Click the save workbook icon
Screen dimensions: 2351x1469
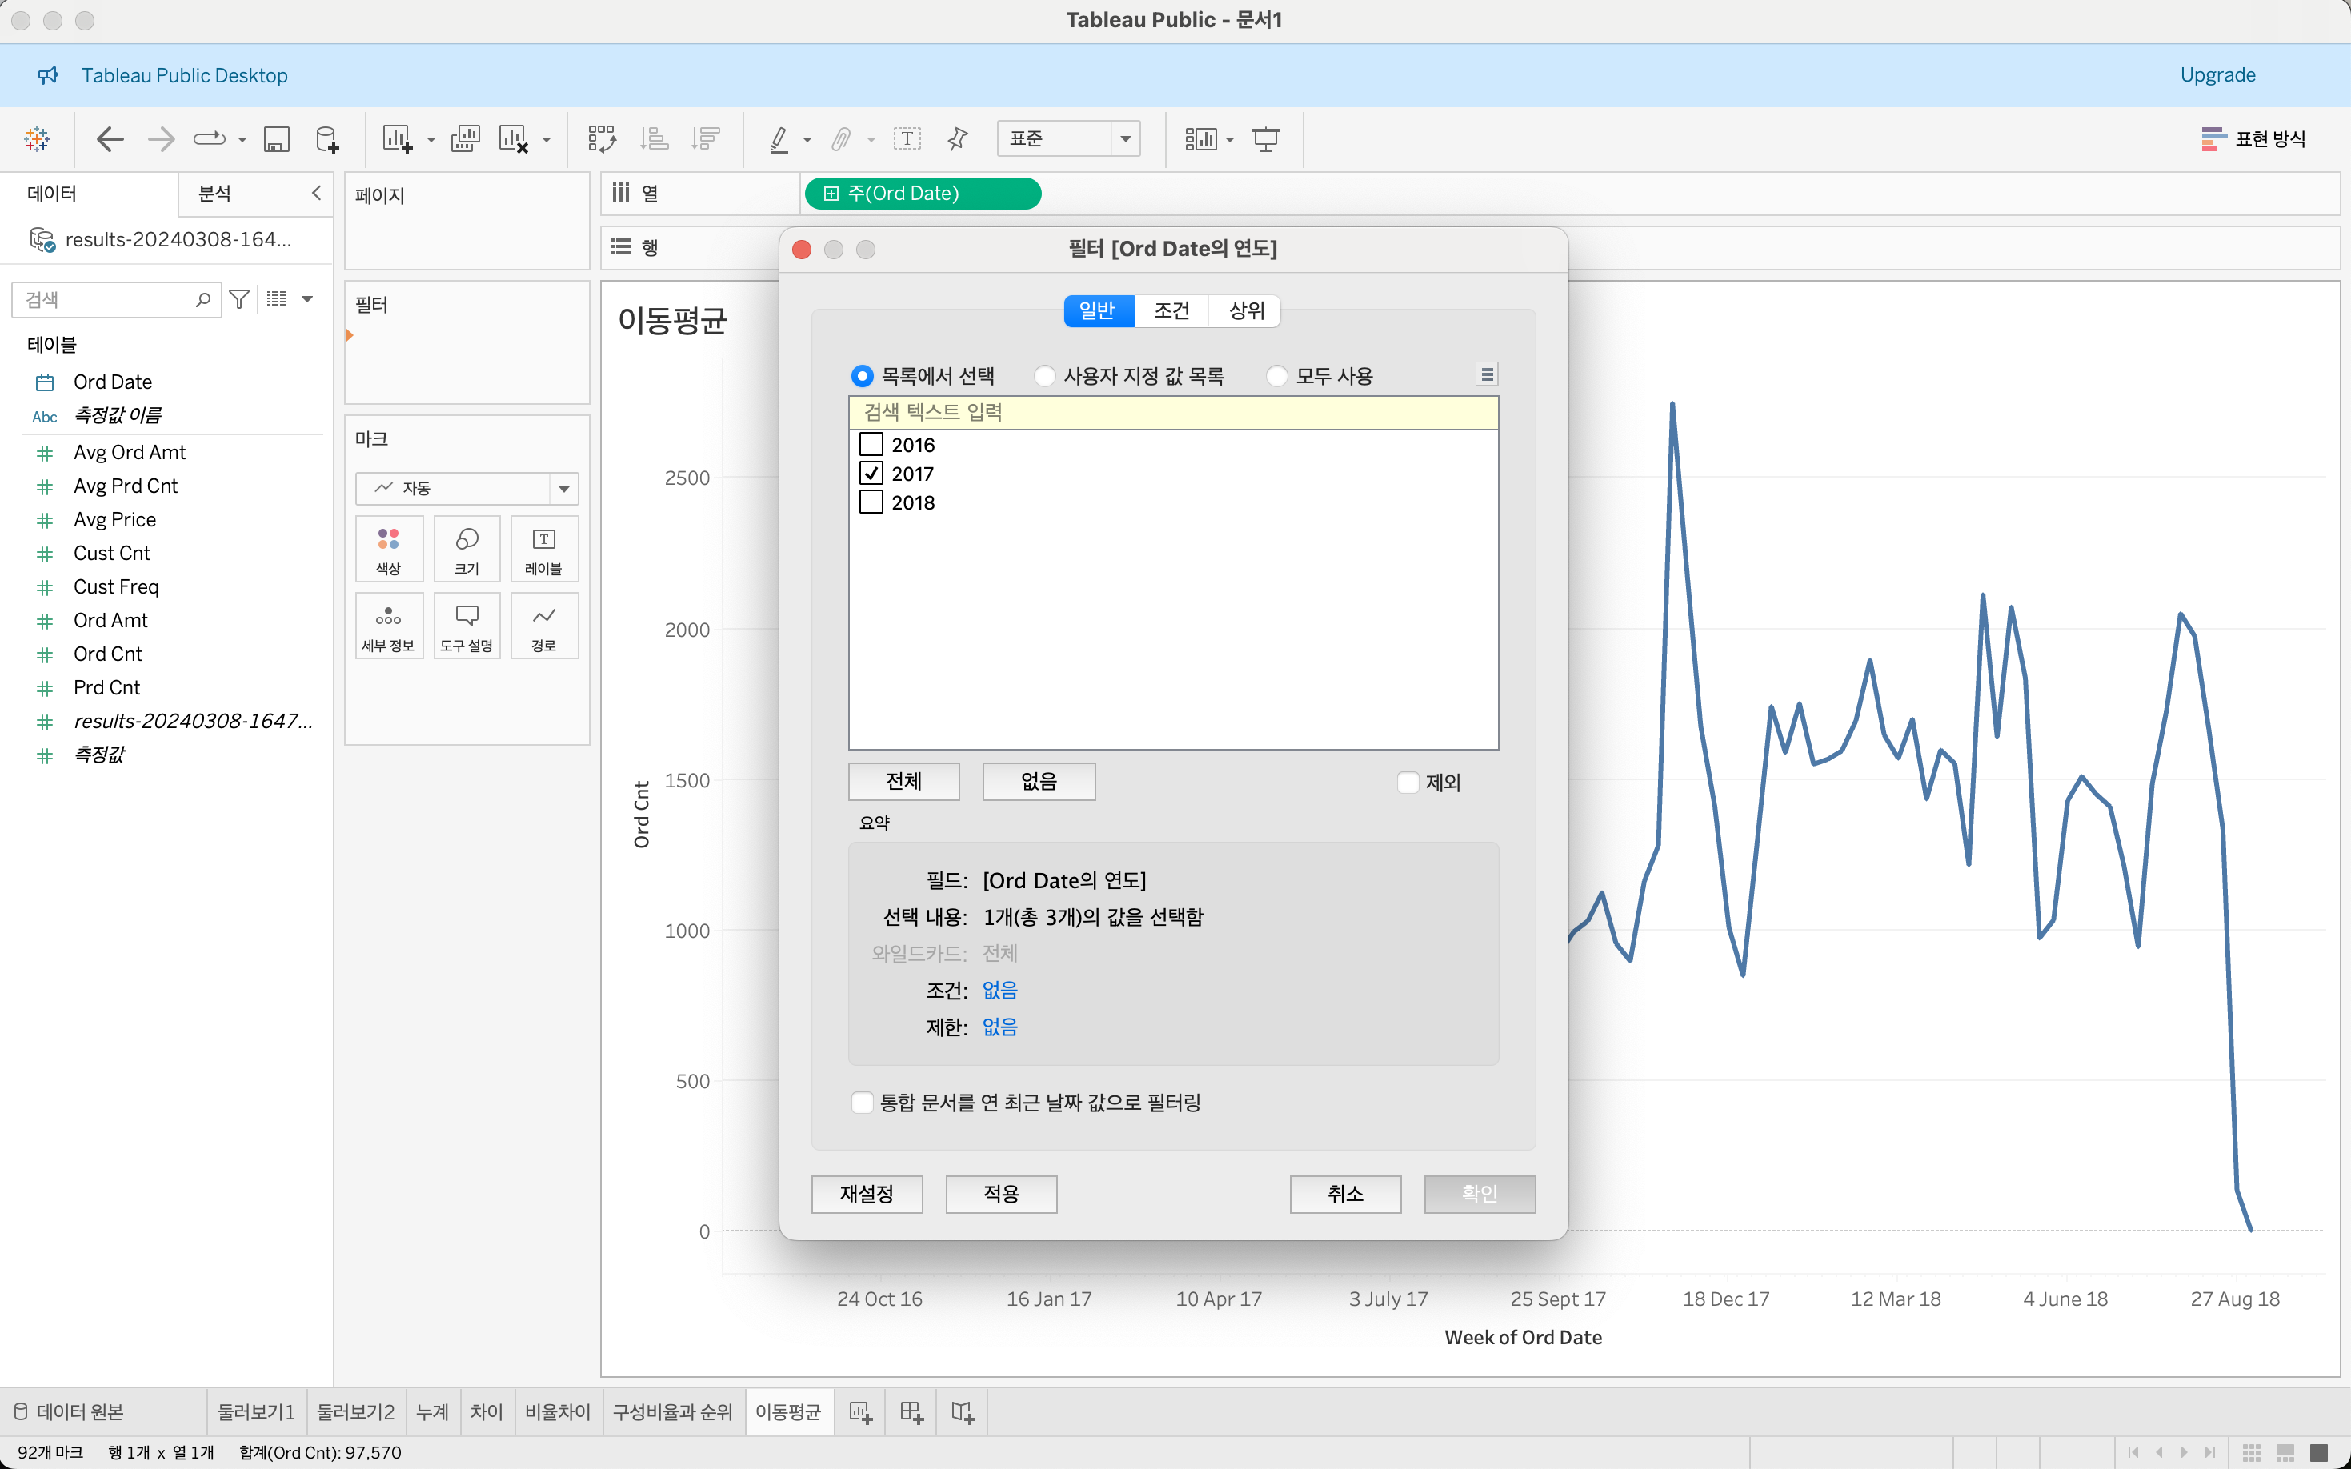277,139
